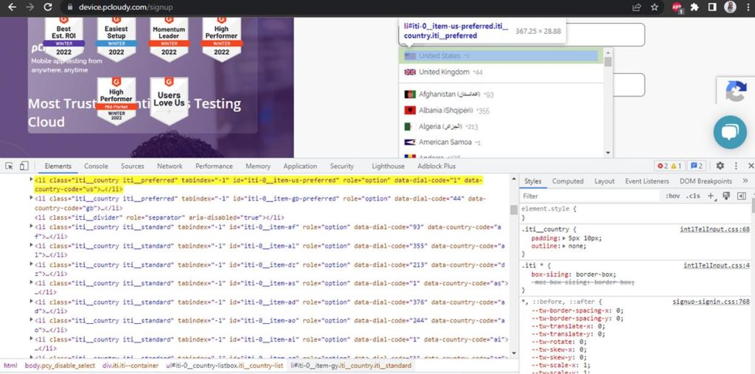Click the share page icon
The width and height of the screenshot is (755, 374).
(636, 7)
